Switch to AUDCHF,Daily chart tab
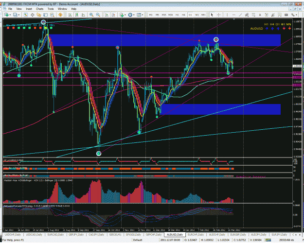Image resolution: width=304 pixels, height=244 pixels. tap(216, 235)
